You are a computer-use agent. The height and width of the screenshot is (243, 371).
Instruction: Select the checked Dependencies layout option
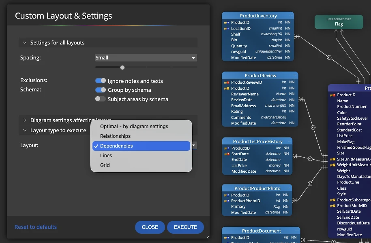click(141, 146)
